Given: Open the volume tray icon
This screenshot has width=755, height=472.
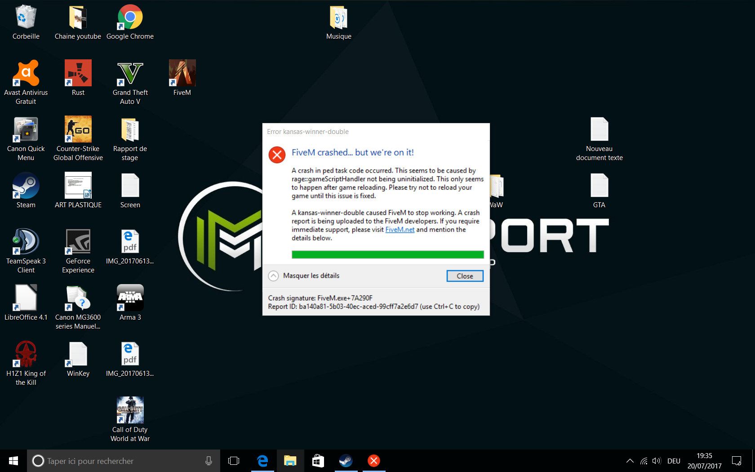Looking at the screenshot, I should tap(657, 461).
